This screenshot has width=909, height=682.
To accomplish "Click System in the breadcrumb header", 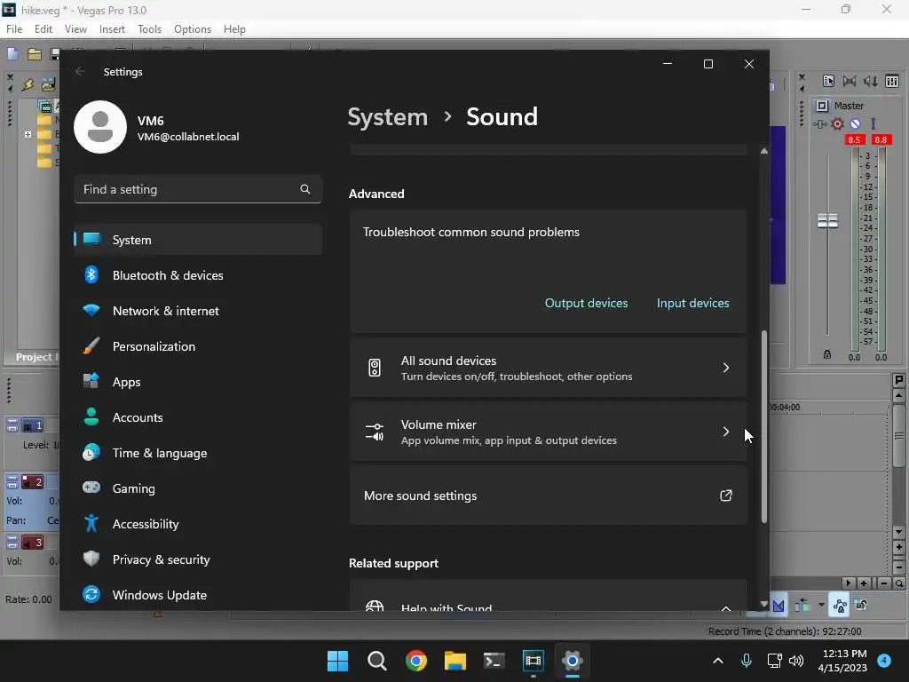I will pos(387,117).
